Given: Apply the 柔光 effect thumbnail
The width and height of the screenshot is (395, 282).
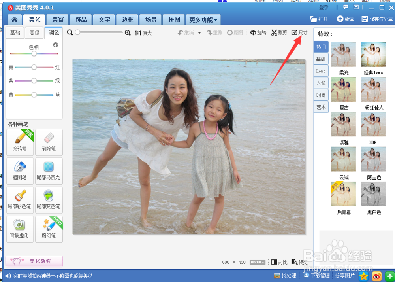Looking at the screenshot, I should coord(343,54).
